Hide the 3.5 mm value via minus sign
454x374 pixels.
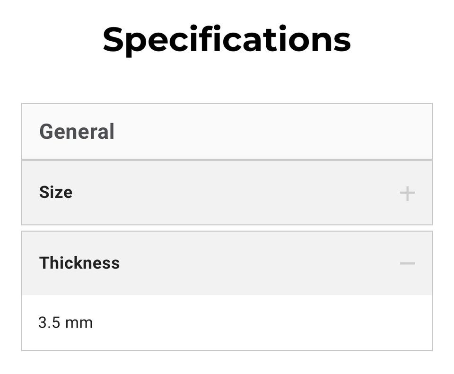coord(407,263)
